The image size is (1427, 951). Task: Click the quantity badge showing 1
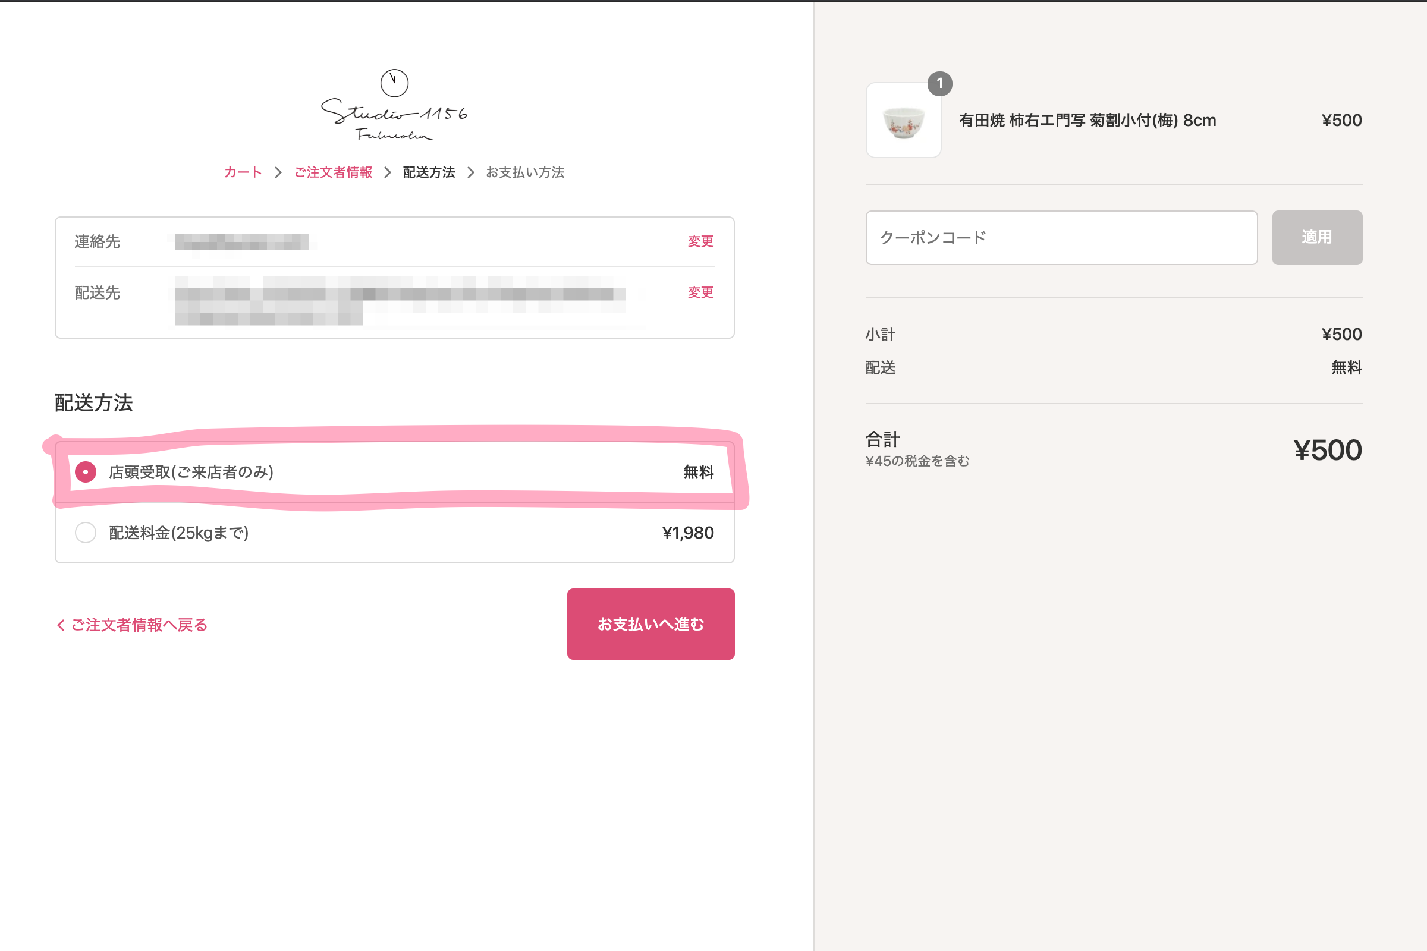[941, 84]
